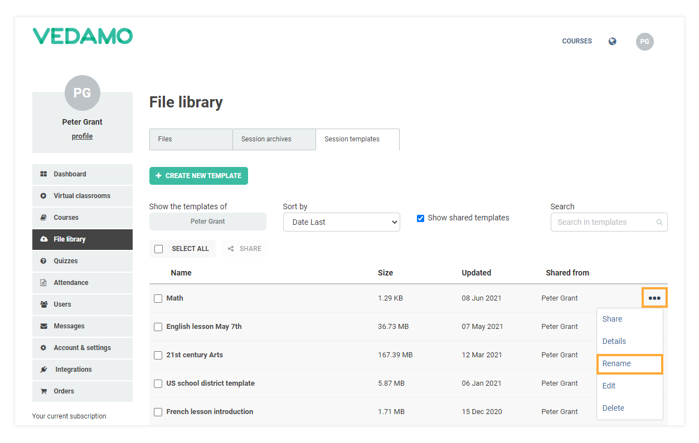Click the Peter Grant templates owner button

[208, 221]
